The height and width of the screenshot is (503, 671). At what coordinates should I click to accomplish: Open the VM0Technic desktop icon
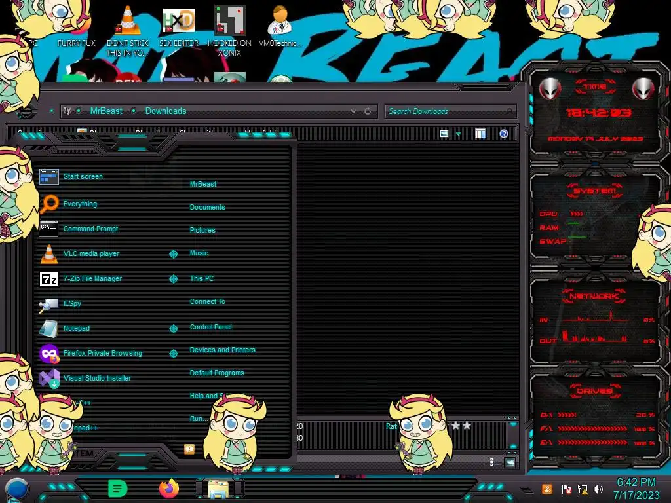tap(280, 26)
